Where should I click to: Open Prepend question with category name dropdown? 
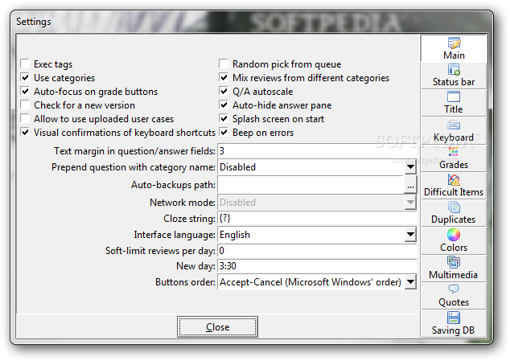[410, 167]
